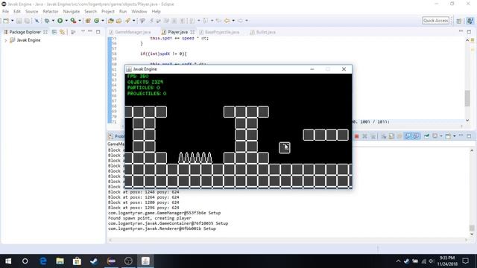
Task: Open the File menu
Action: click(x=5, y=12)
